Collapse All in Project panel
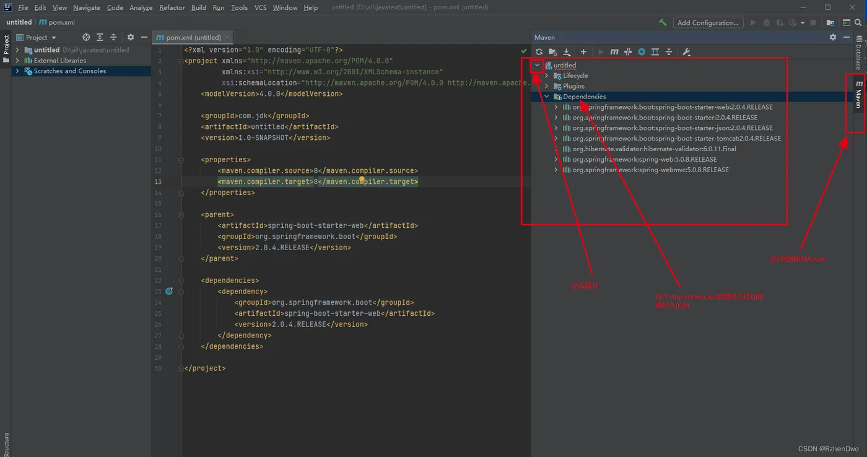 click(x=113, y=37)
